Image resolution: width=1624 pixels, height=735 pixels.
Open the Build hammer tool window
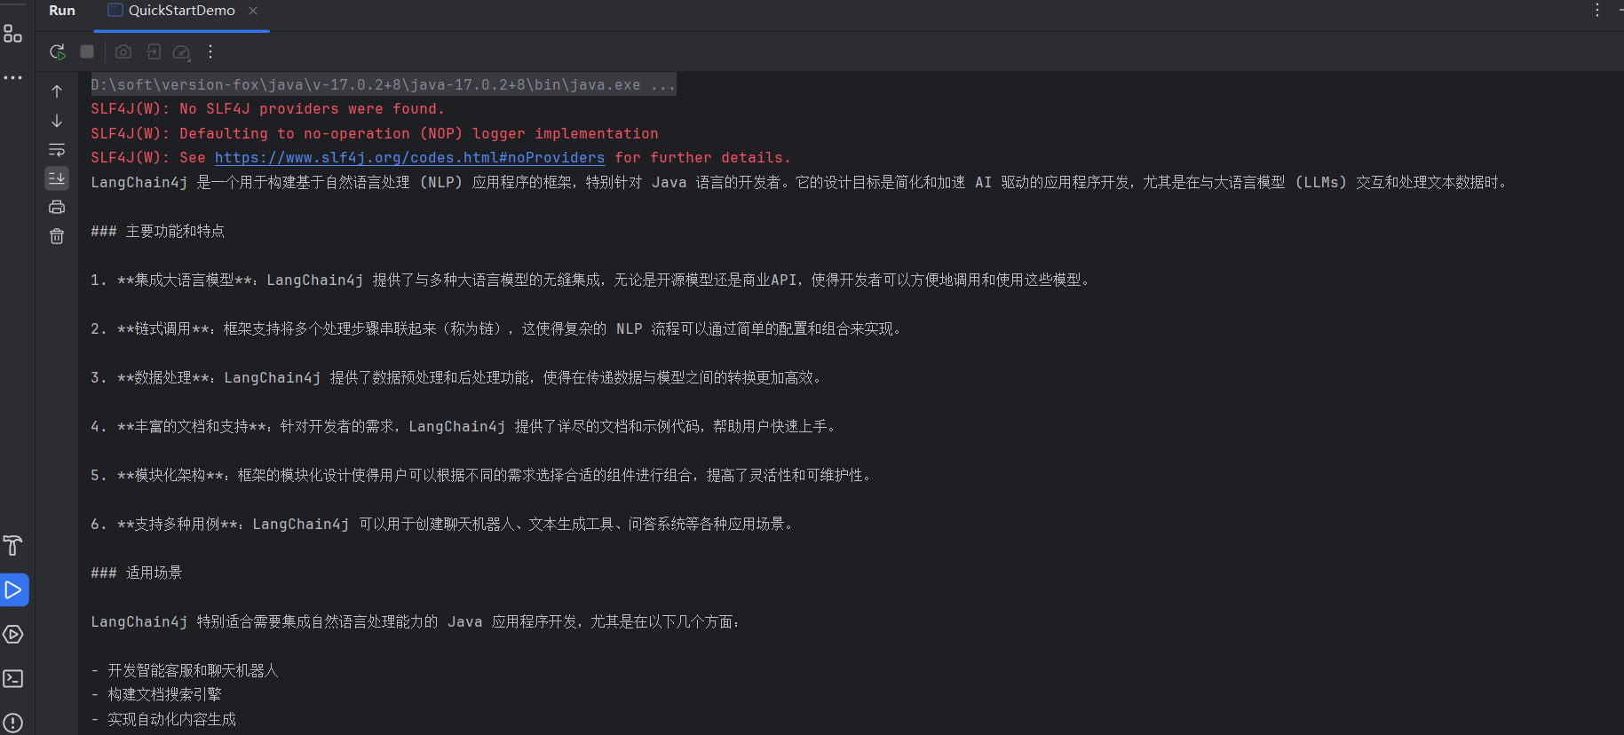(x=12, y=545)
